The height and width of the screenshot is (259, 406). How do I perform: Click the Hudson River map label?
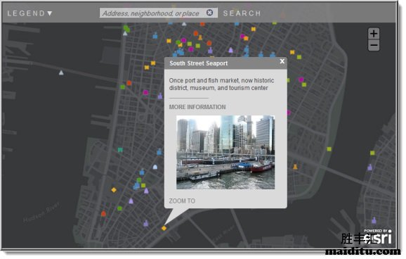click(41, 213)
